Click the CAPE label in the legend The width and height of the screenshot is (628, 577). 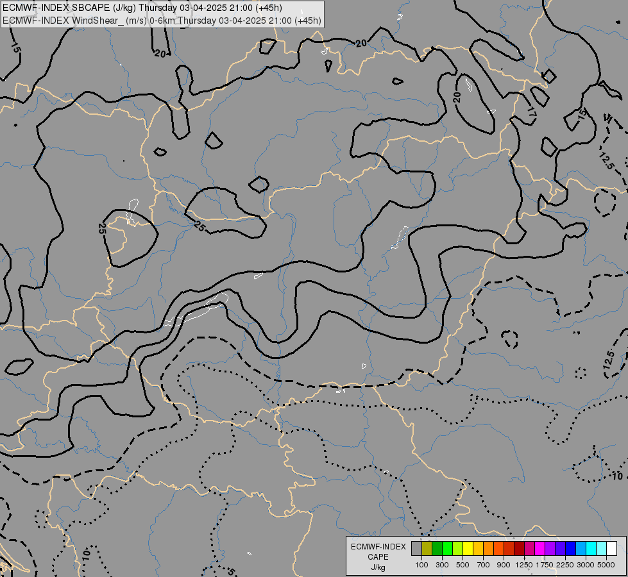[378, 557]
